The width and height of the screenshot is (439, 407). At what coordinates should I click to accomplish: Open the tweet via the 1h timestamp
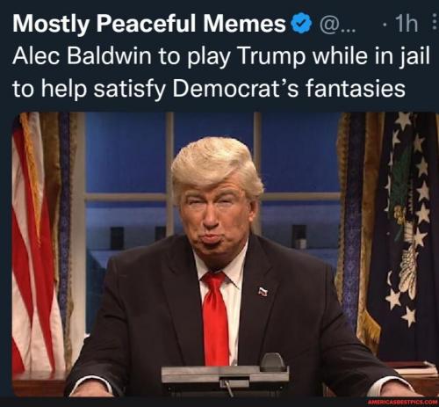click(407, 24)
